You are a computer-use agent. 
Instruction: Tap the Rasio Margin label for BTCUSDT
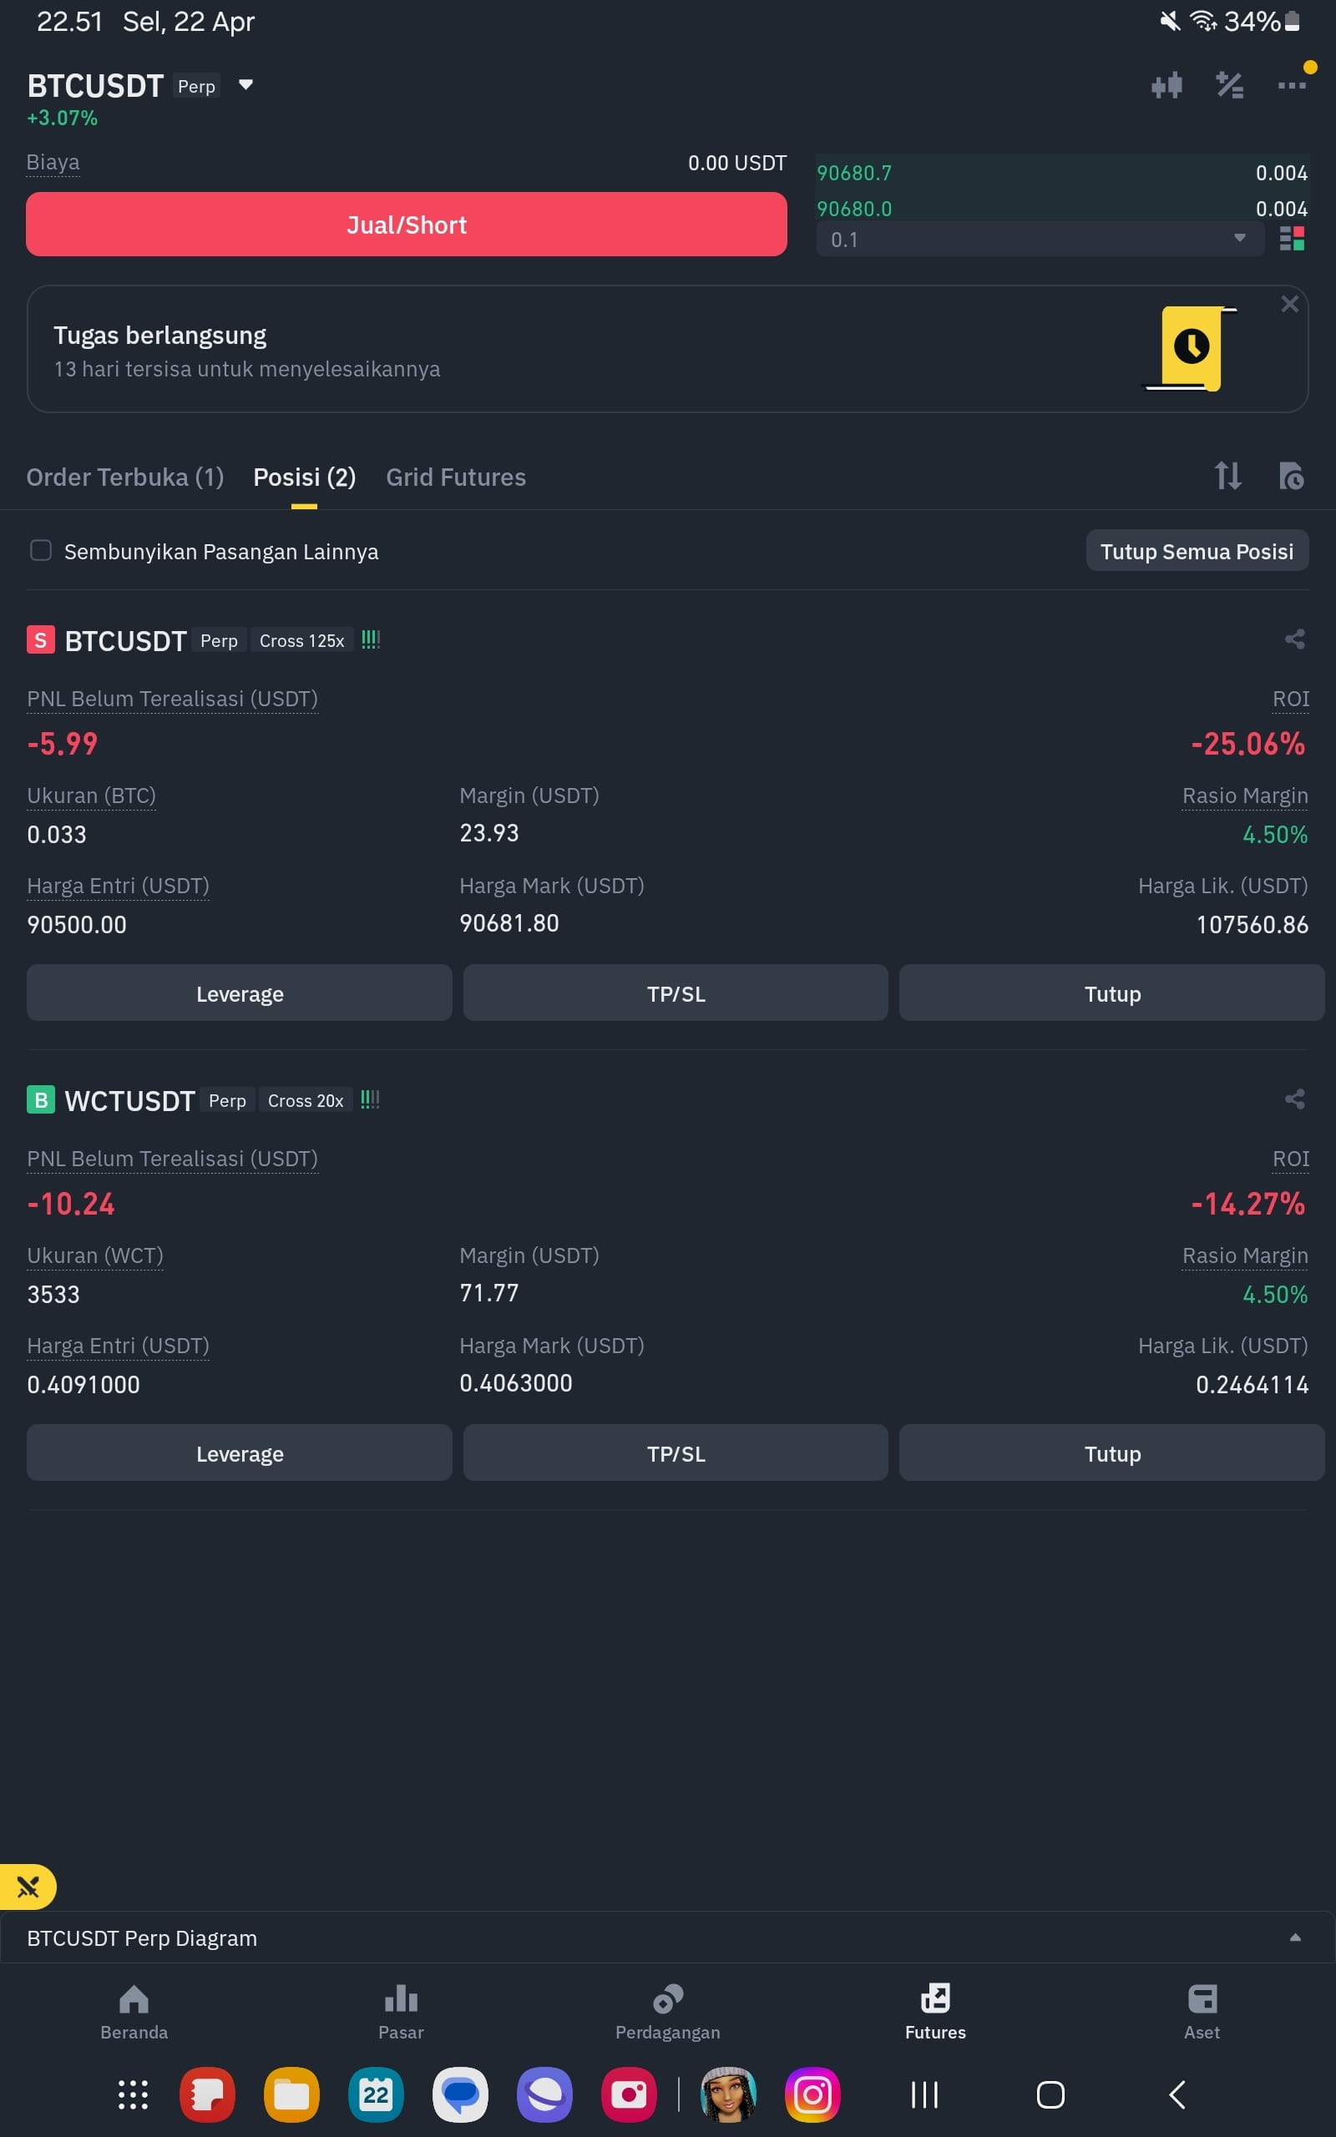[1245, 796]
